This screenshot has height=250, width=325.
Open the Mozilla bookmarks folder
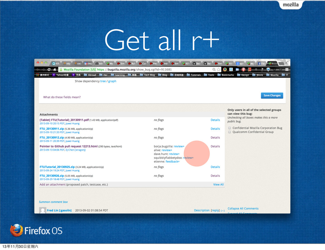pos(272,75)
